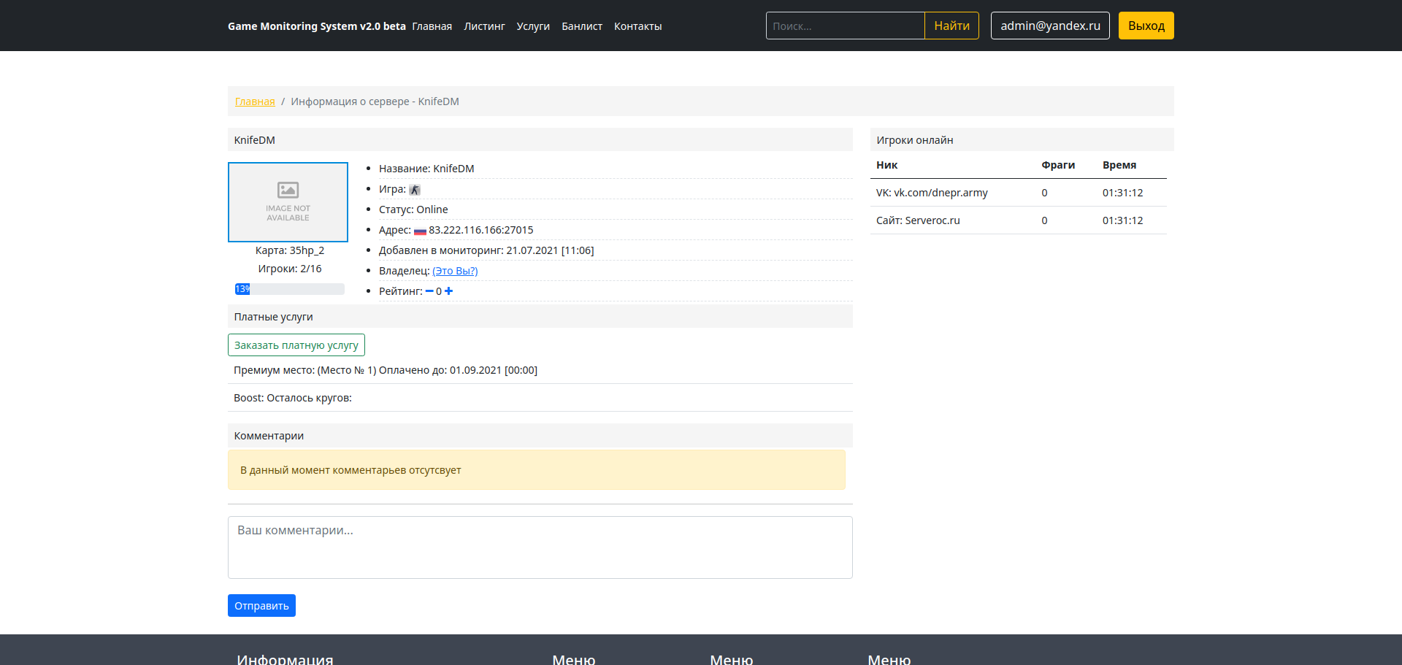Click the Выход logout button
The image size is (1402, 665).
coord(1146,26)
